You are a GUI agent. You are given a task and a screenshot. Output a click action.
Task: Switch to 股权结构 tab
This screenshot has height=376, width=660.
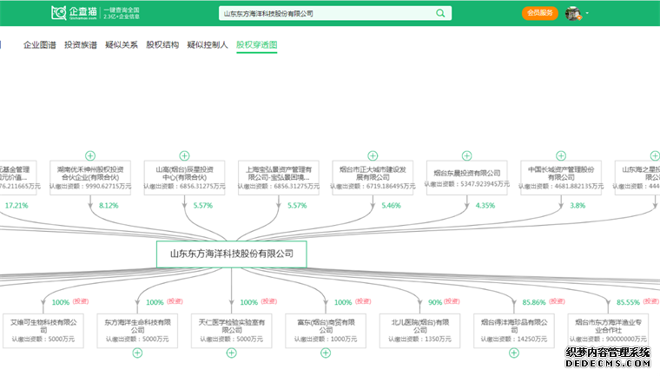pos(162,45)
